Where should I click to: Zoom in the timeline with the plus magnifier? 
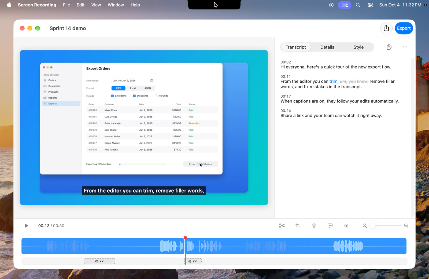406,226
